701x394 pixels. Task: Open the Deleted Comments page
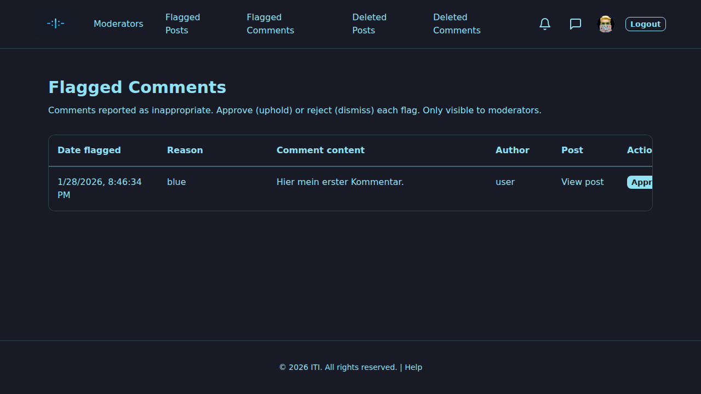pos(457,24)
